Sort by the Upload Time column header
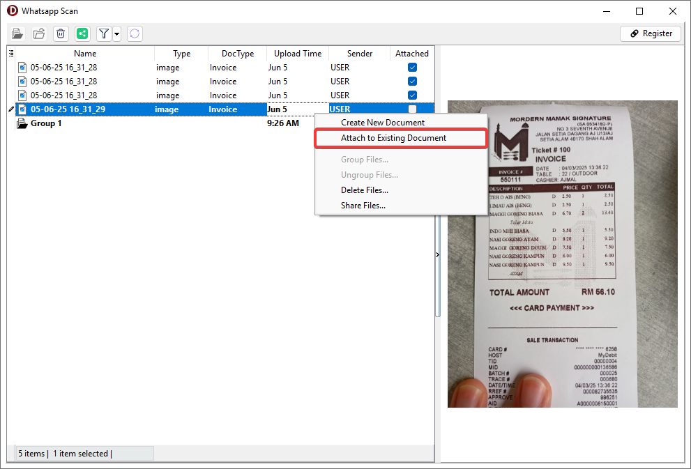The height and width of the screenshot is (469, 691). [x=298, y=53]
